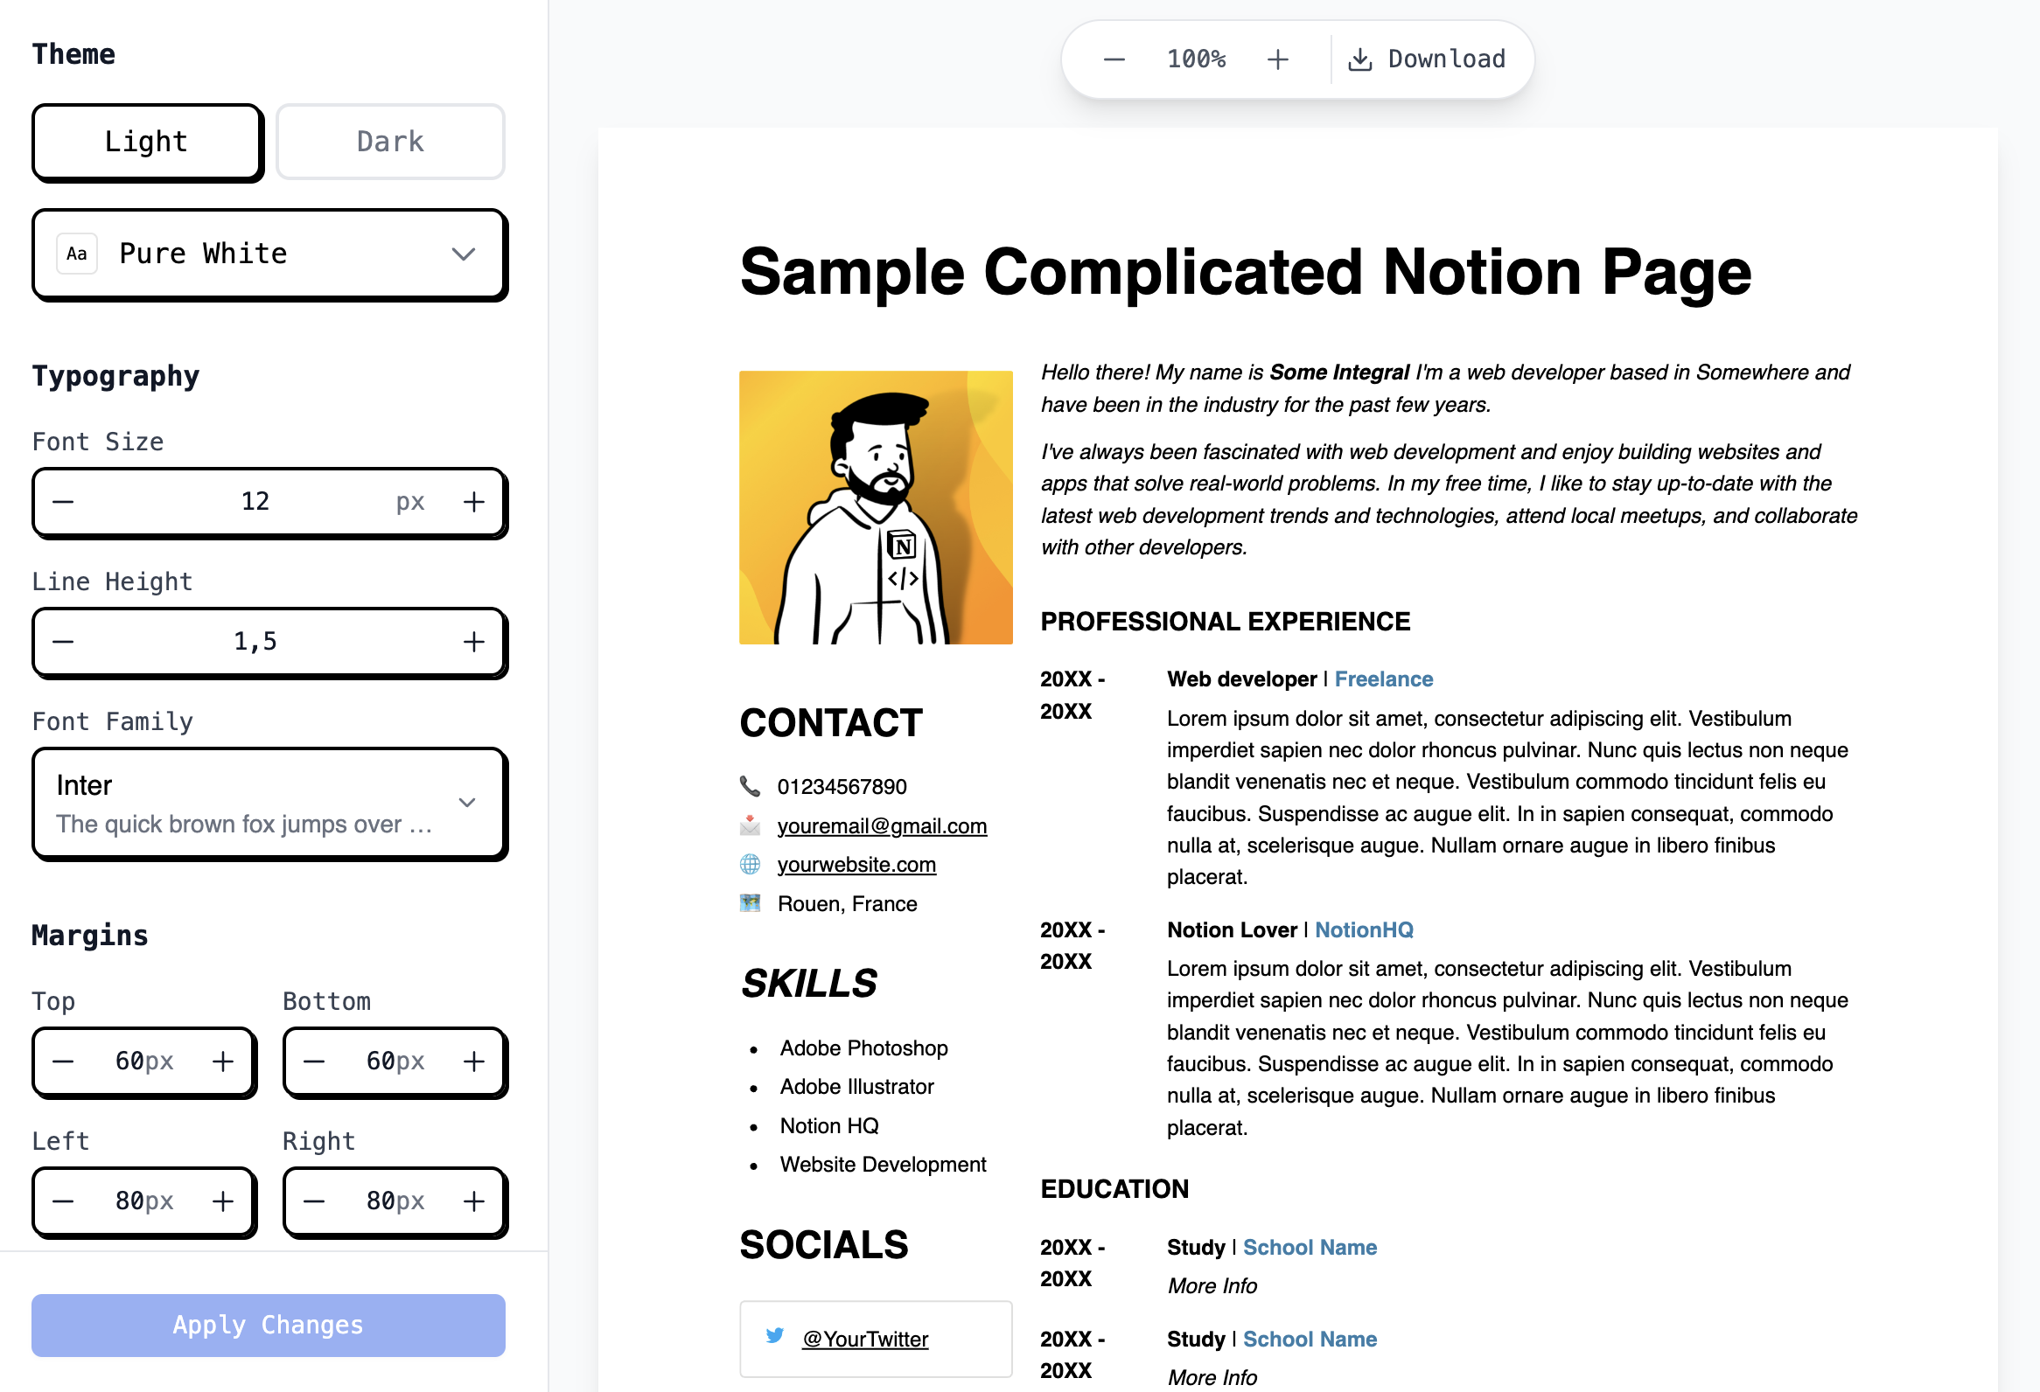Click the phone icon next to contact number
This screenshot has height=1392, width=2040.
[x=751, y=783]
